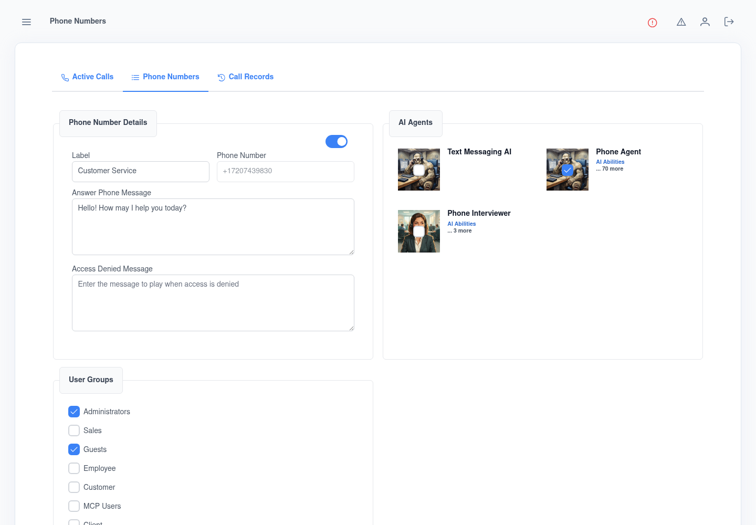Switch to the Active Calls tab
Screen dimensions: 756x525
click(87, 77)
